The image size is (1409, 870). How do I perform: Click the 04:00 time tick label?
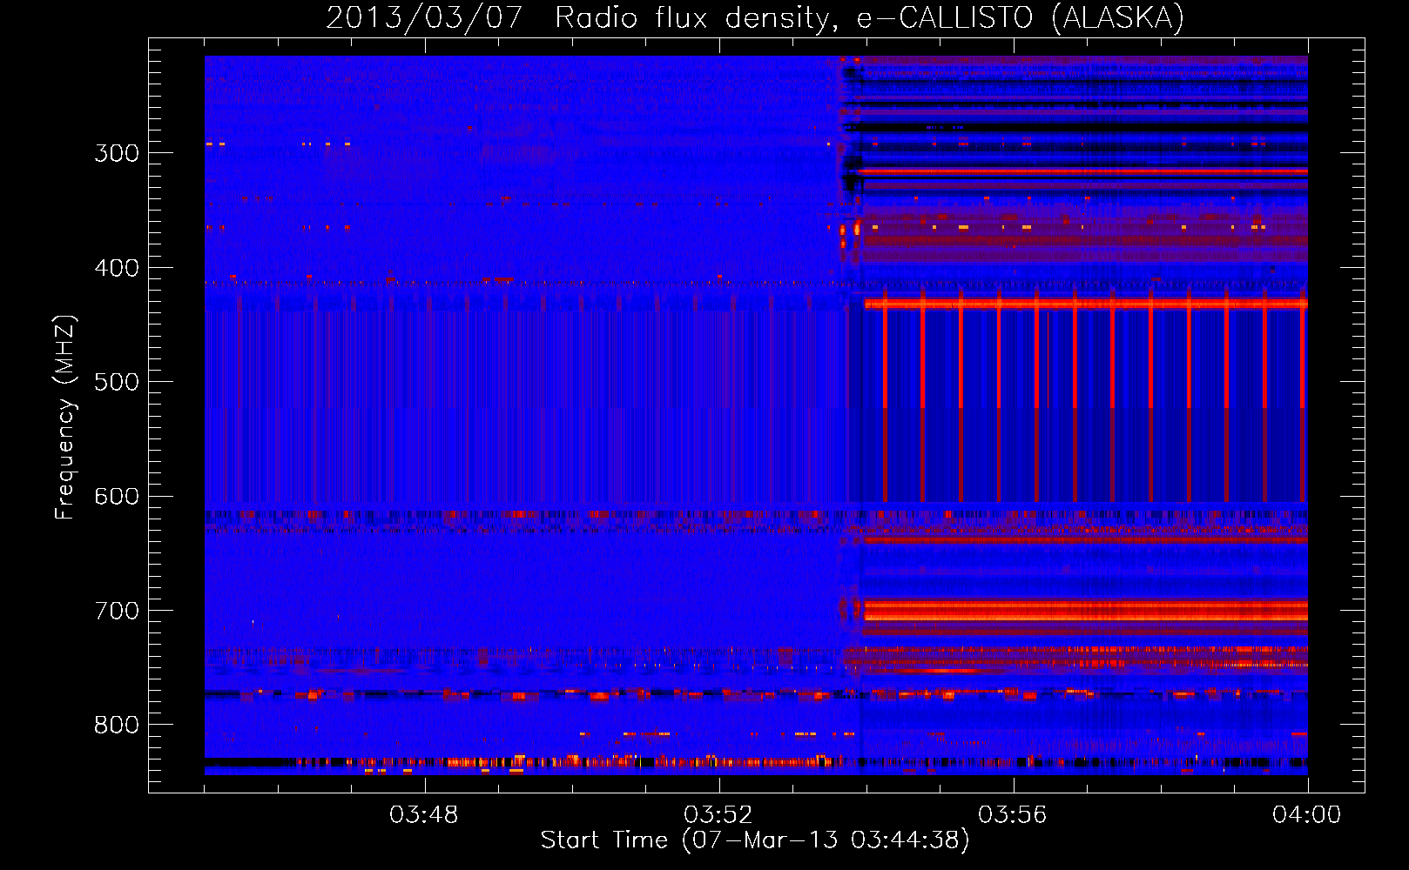1307,815
